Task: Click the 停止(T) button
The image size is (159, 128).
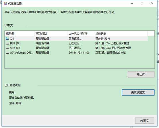Action: [x=141, y=74]
